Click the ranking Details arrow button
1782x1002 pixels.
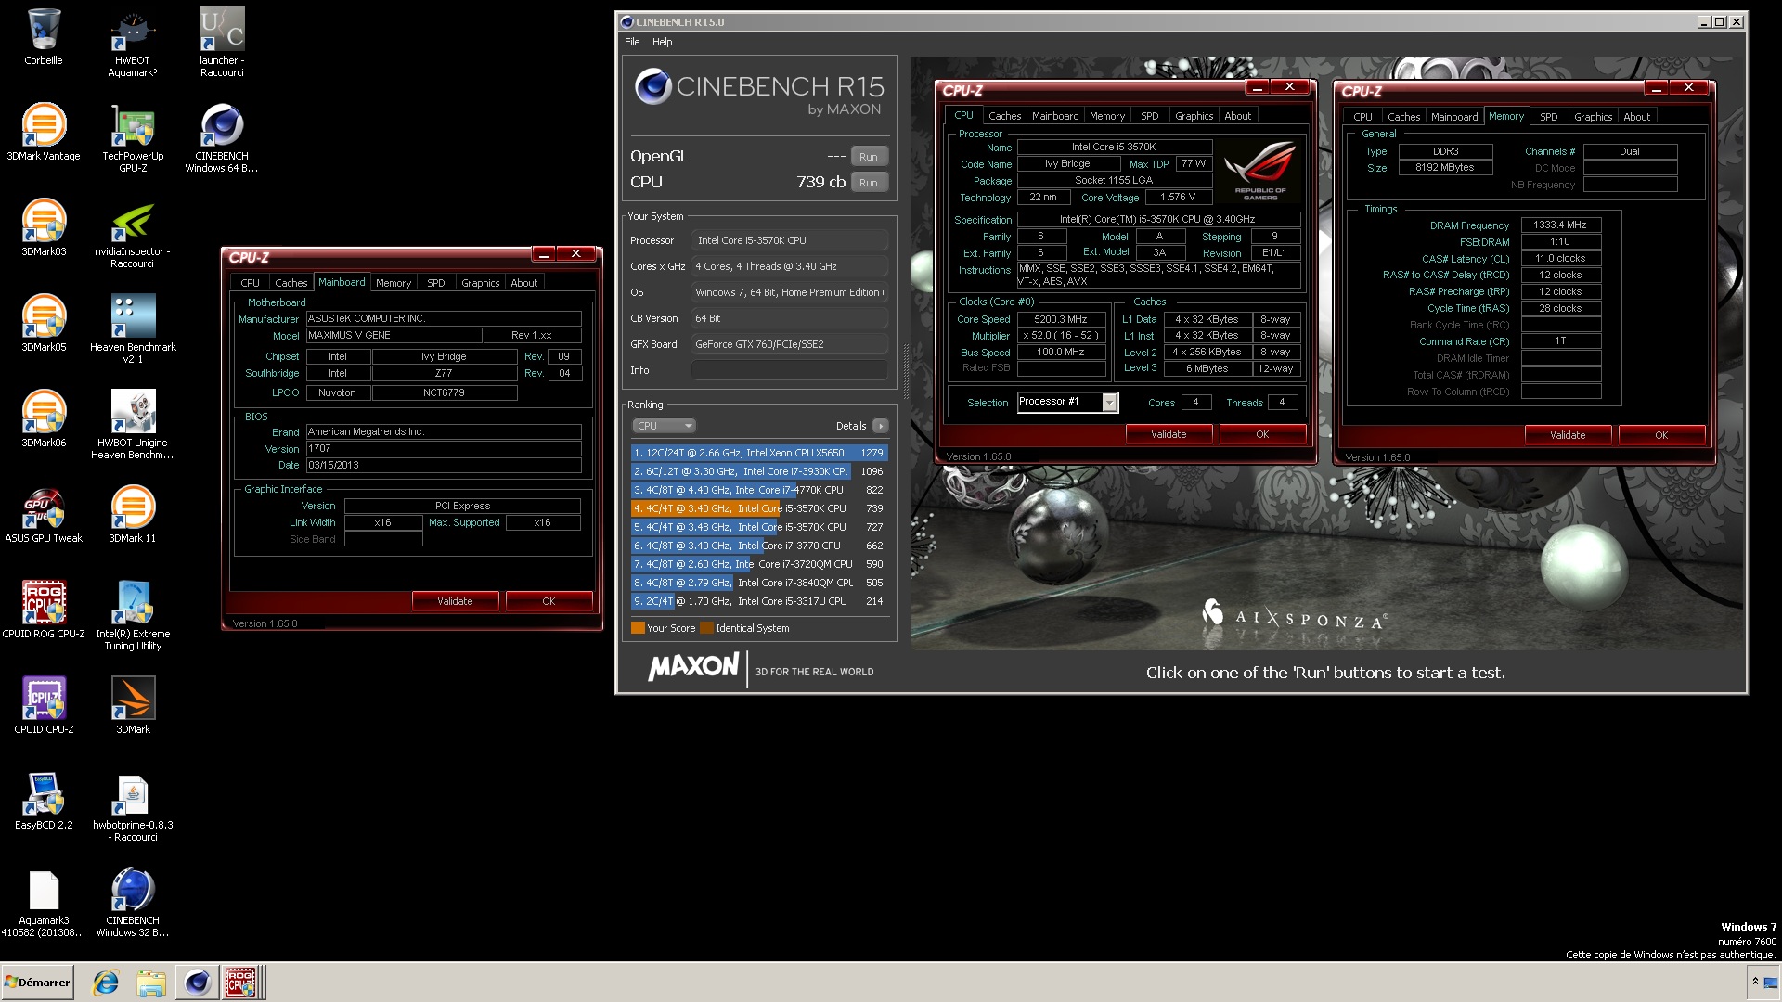tap(880, 426)
